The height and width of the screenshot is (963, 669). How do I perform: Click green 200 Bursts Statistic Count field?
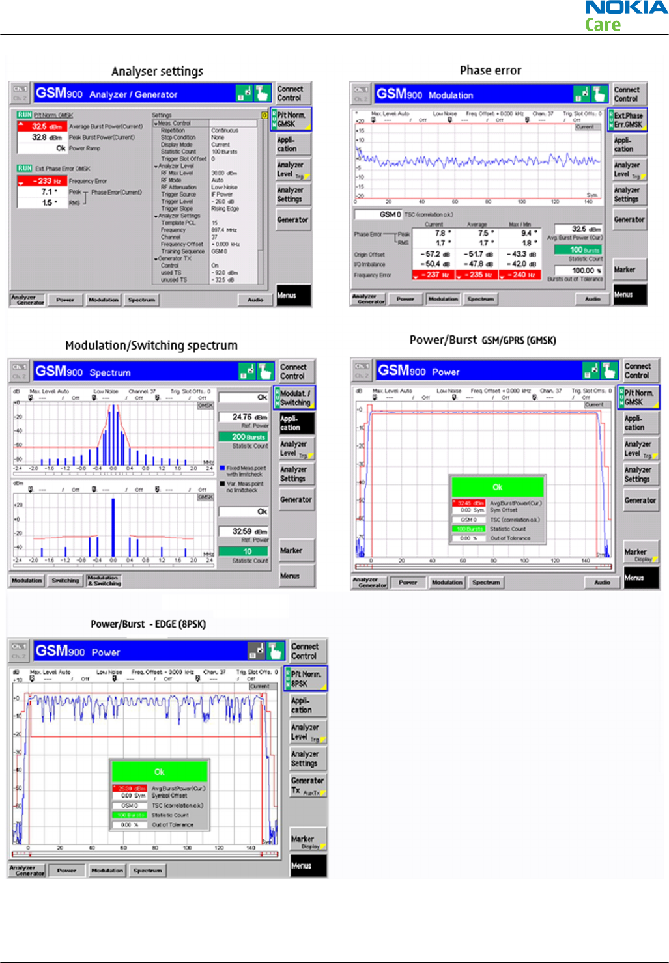tap(244, 437)
